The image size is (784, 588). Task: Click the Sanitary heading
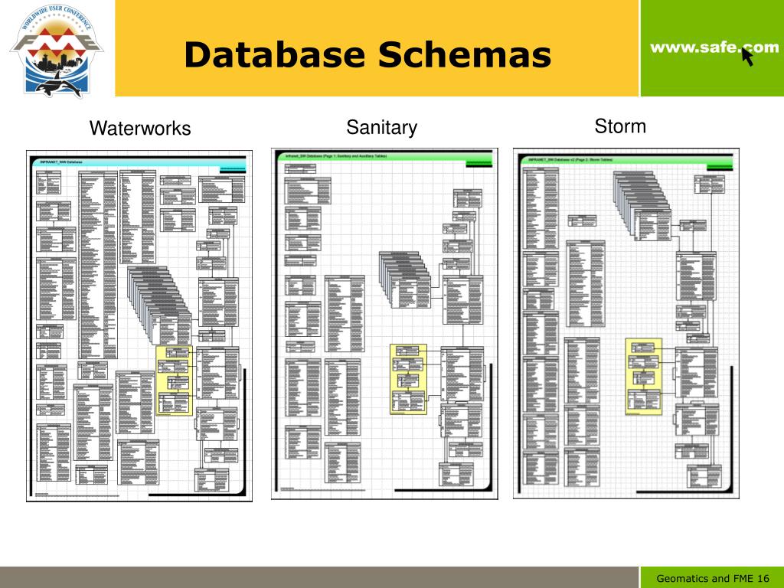coord(381,128)
